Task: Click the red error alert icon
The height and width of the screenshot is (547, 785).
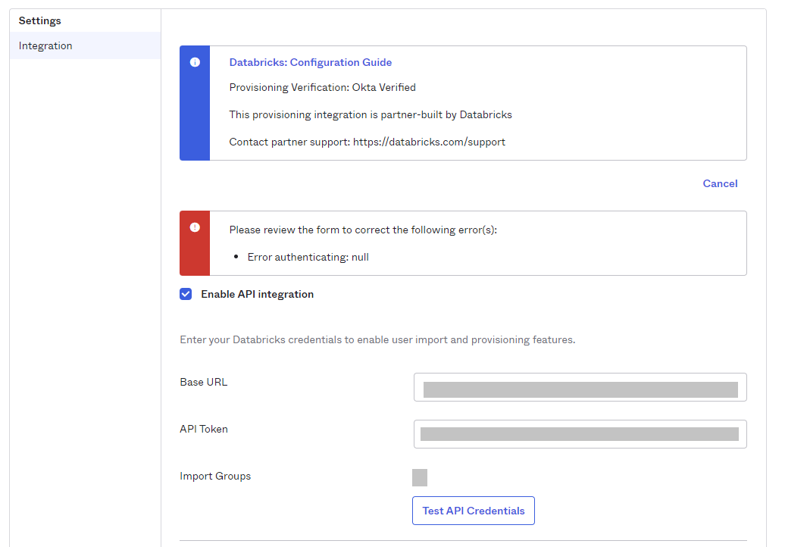Action: (195, 227)
